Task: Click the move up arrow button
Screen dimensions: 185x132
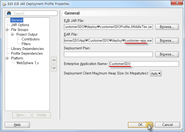Action: tap(54, 60)
